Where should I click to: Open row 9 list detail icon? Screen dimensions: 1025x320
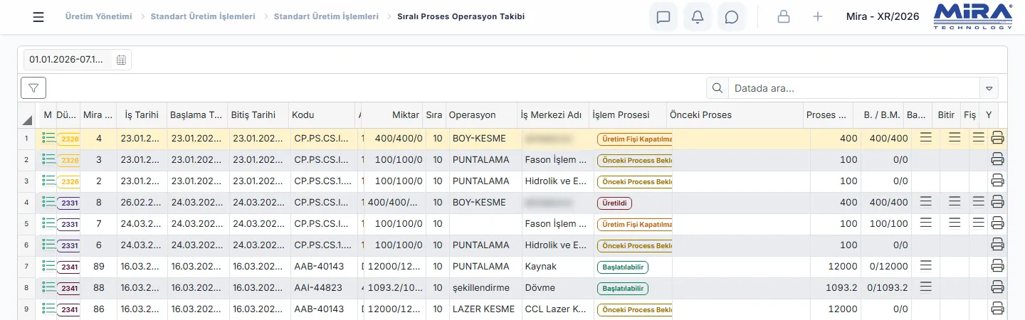pos(48,309)
